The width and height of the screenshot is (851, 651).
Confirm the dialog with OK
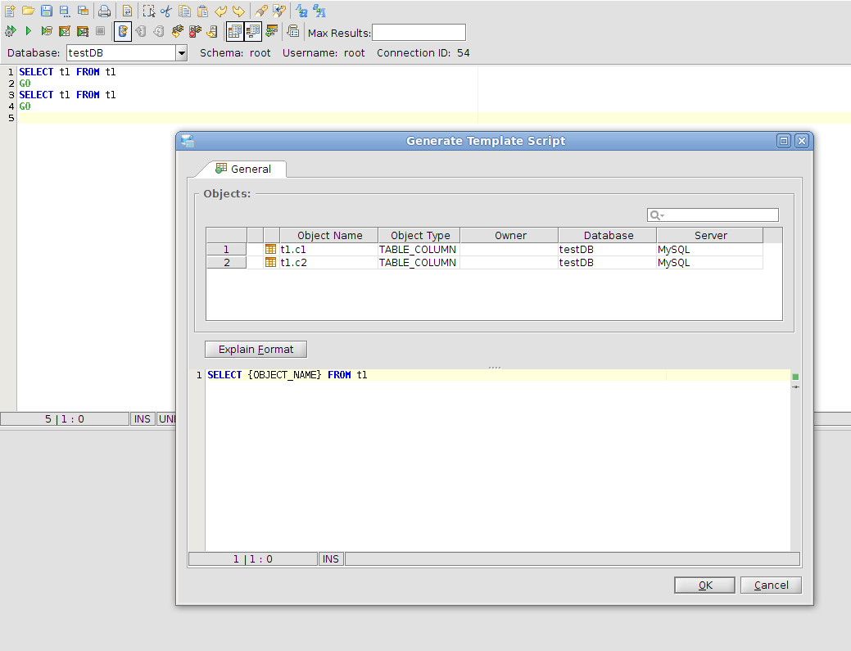point(705,585)
